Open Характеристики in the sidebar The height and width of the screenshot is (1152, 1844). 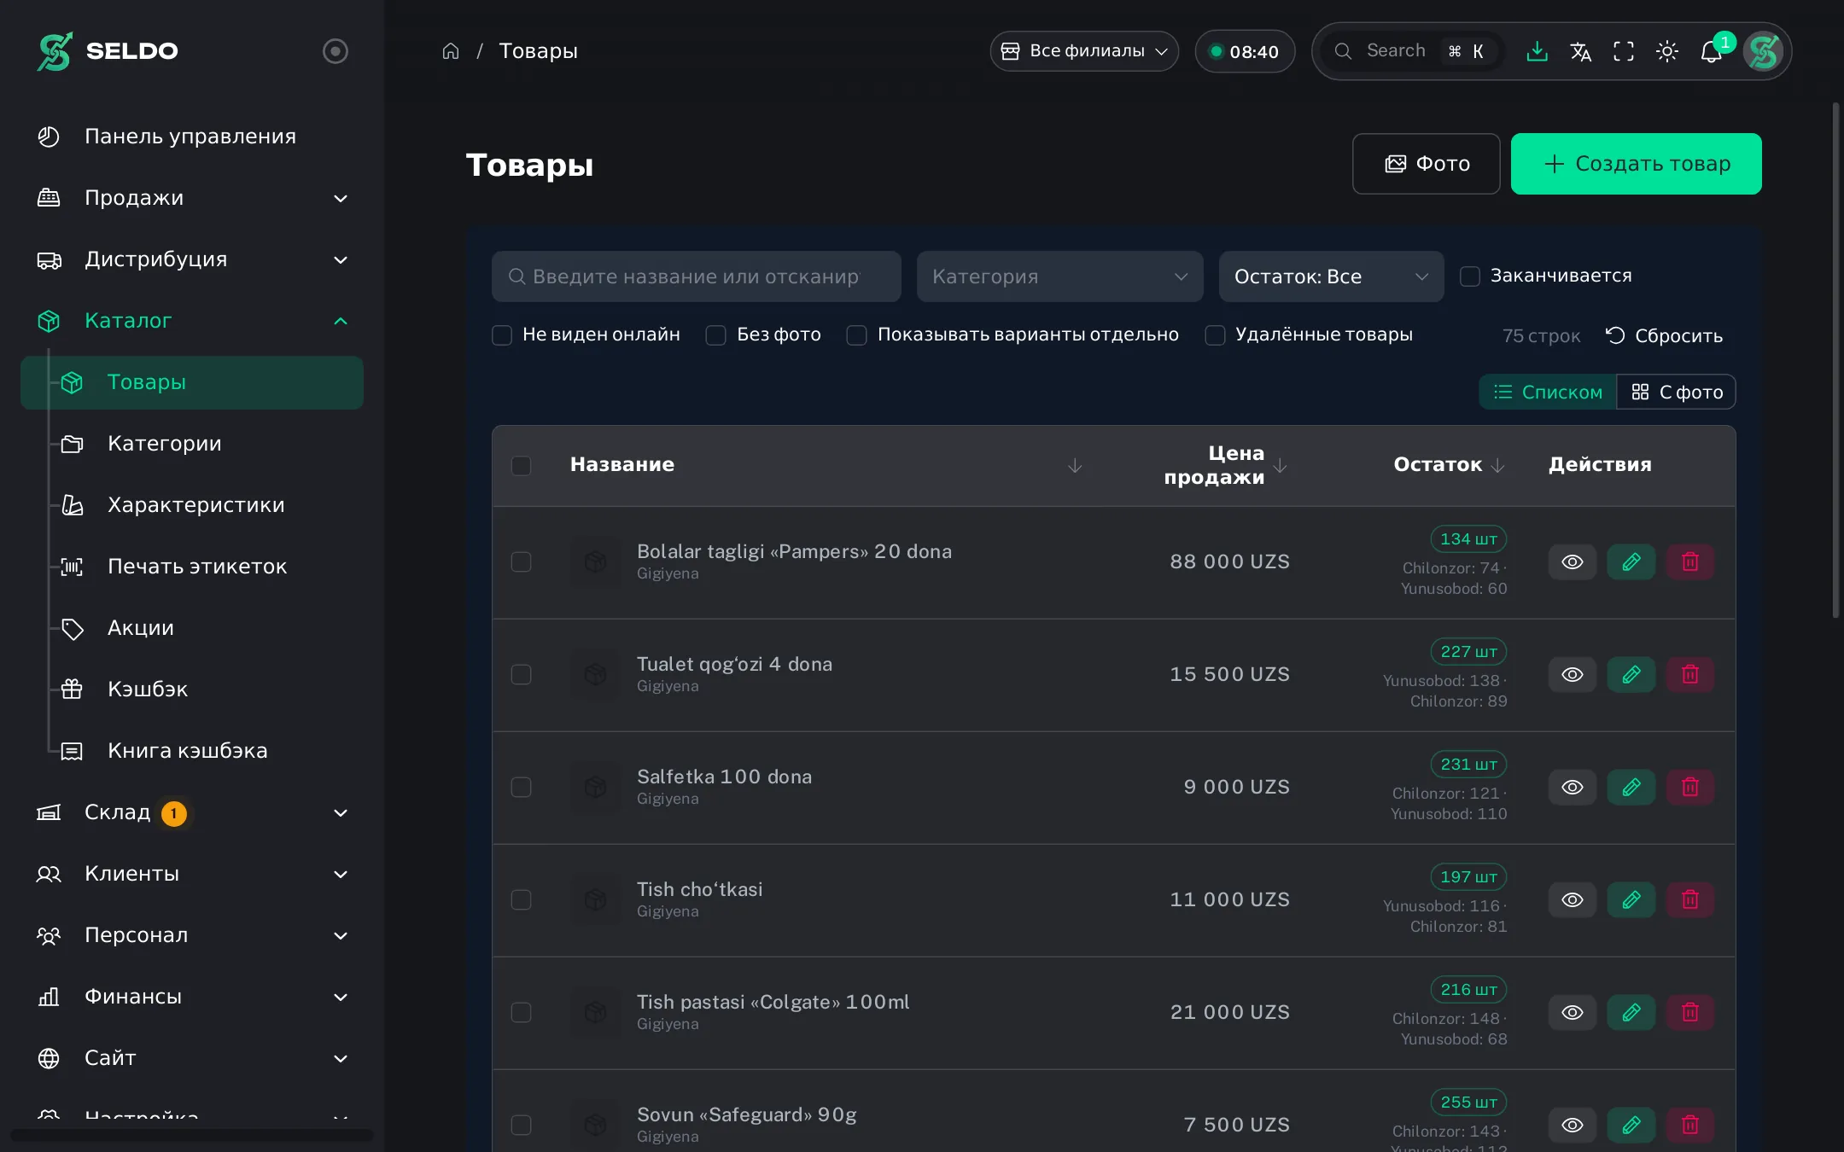tap(195, 505)
